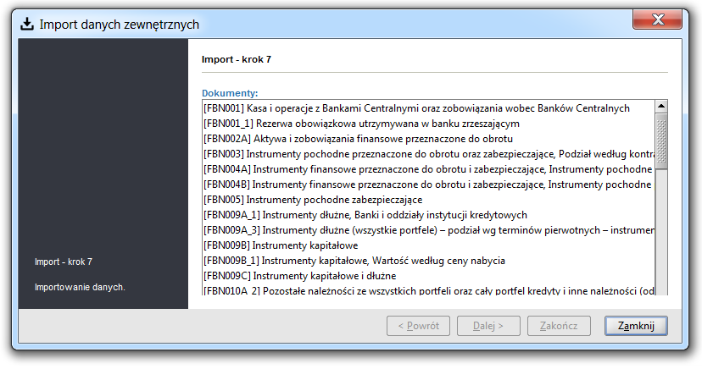
Task: Select the [FBN005] Instrumenty pochodne zabezpieczające row
Action: (428, 199)
